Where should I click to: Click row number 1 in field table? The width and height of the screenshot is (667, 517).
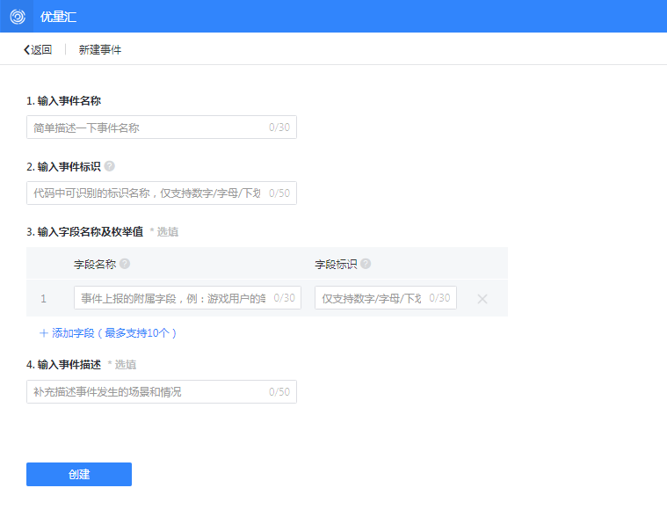click(x=44, y=299)
